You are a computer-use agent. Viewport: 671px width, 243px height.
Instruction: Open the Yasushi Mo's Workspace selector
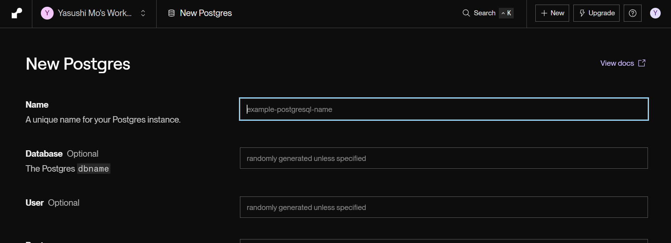point(94,13)
